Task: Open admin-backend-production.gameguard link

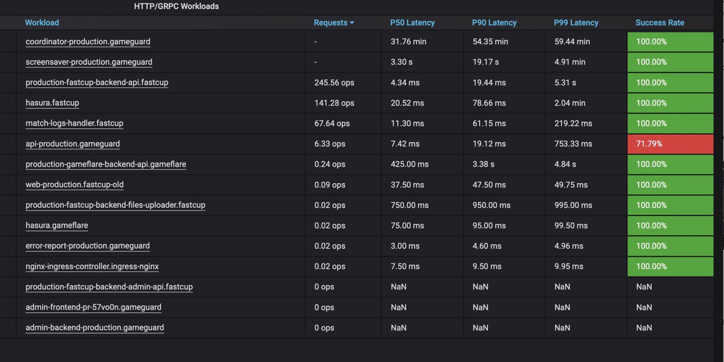Action: tap(94, 327)
